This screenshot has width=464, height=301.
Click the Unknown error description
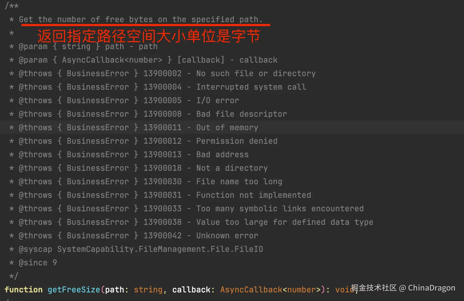(227, 236)
